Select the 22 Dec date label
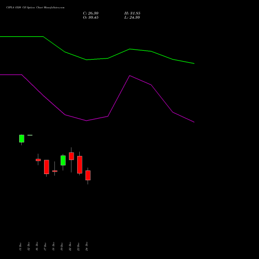Viewport: 259px width, 259px height. (x=70, y=246)
